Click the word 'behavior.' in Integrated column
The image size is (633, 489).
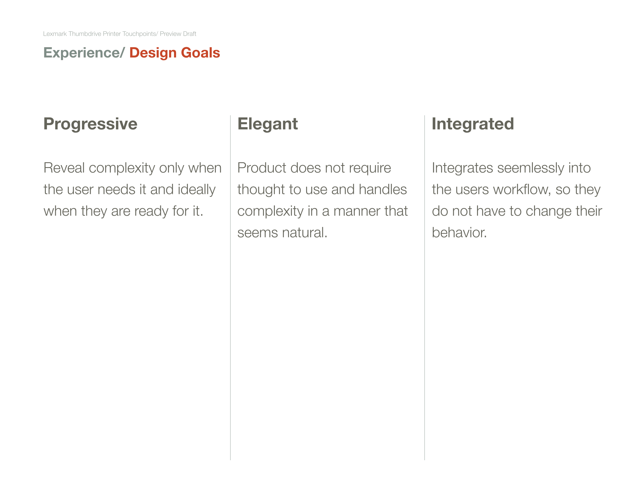(x=460, y=233)
